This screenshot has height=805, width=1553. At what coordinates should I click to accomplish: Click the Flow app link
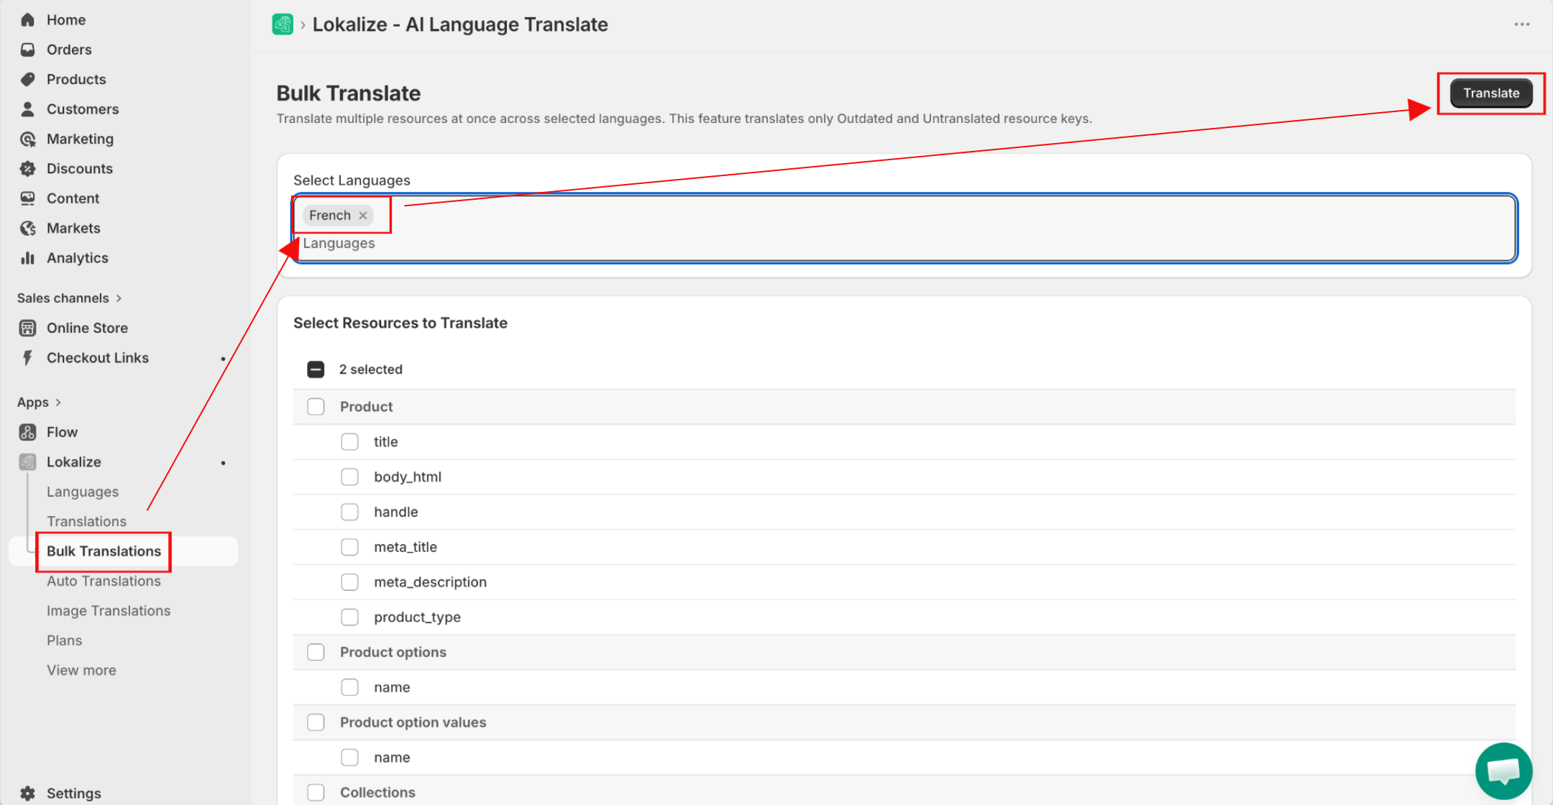(62, 432)
